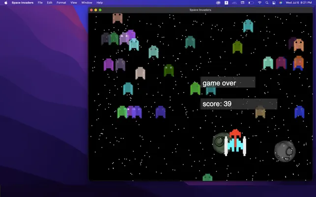The height and width of the screenshot is (197, 316).
Task: Open the Space Invaders application menu
Action: point(23,2)
